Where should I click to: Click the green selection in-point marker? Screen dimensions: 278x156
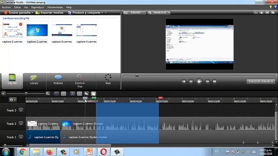tap(94, 98)
